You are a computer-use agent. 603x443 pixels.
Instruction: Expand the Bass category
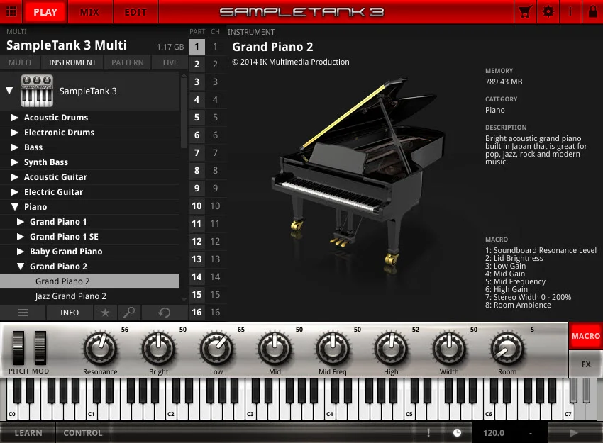coord(15,147)
